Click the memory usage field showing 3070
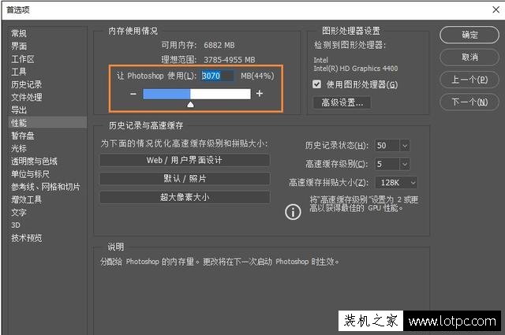 [217, 76]
